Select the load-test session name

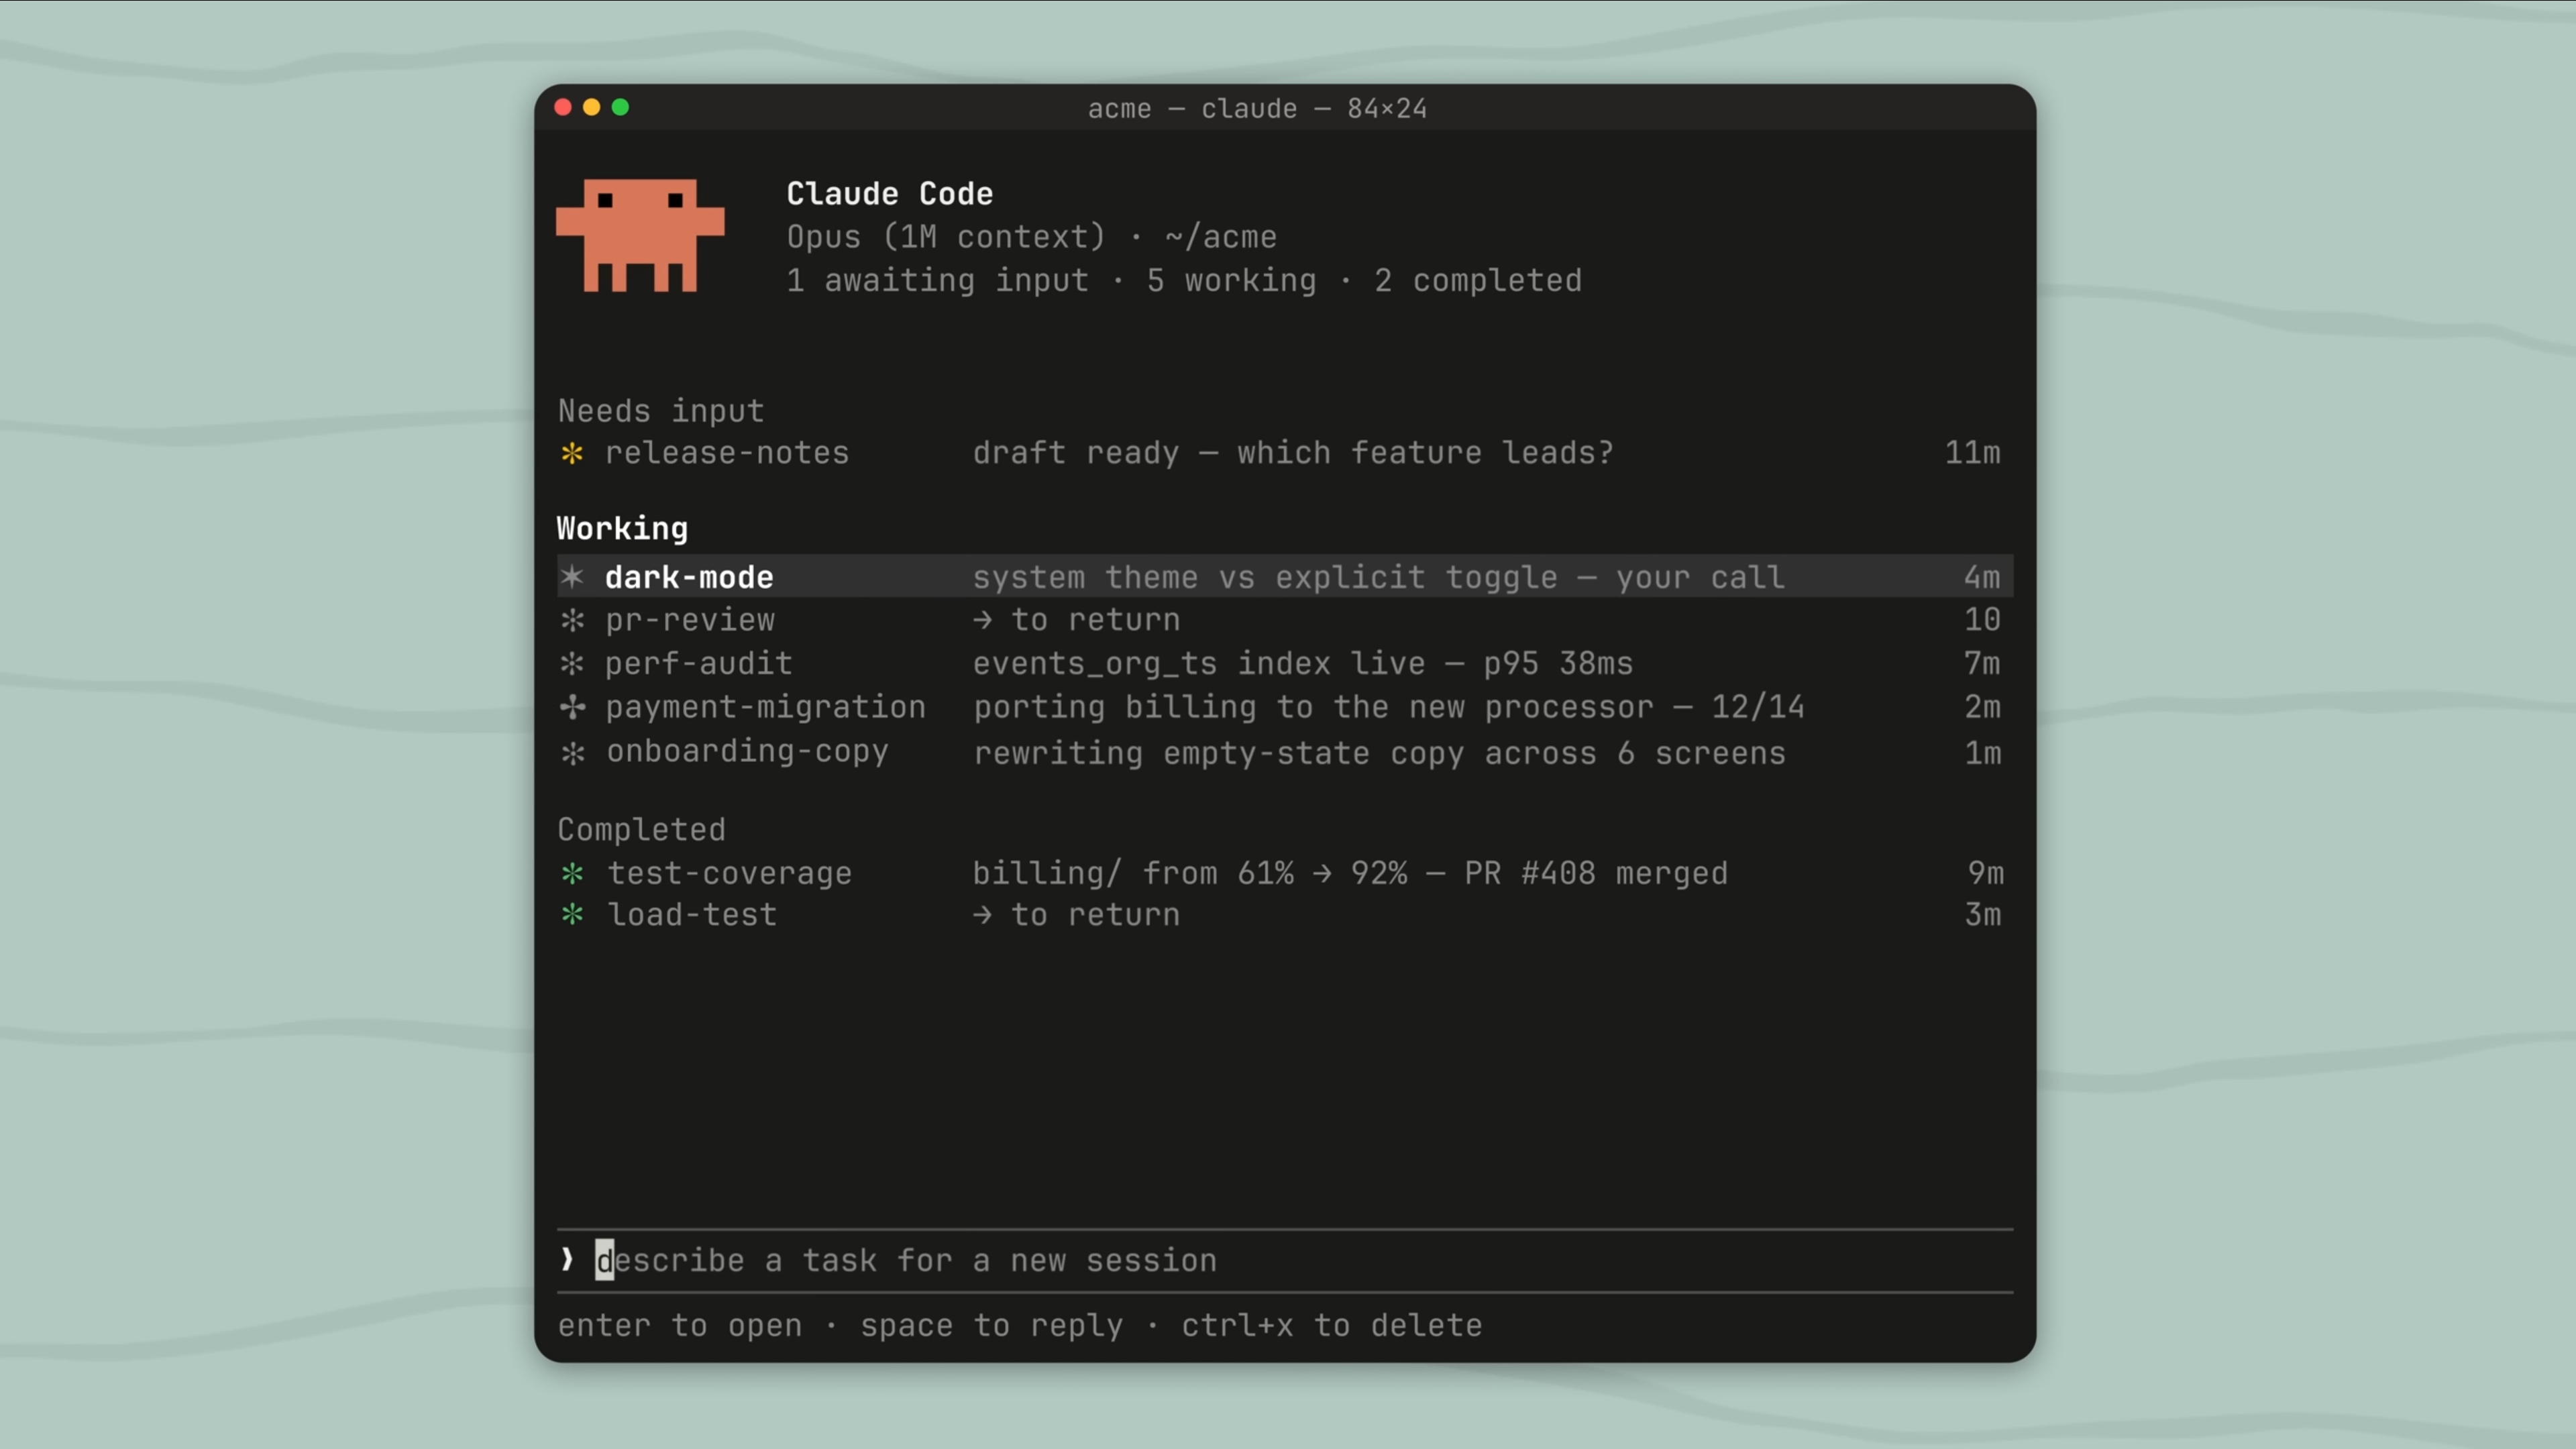pyautogui.click(x=692, y=914)
